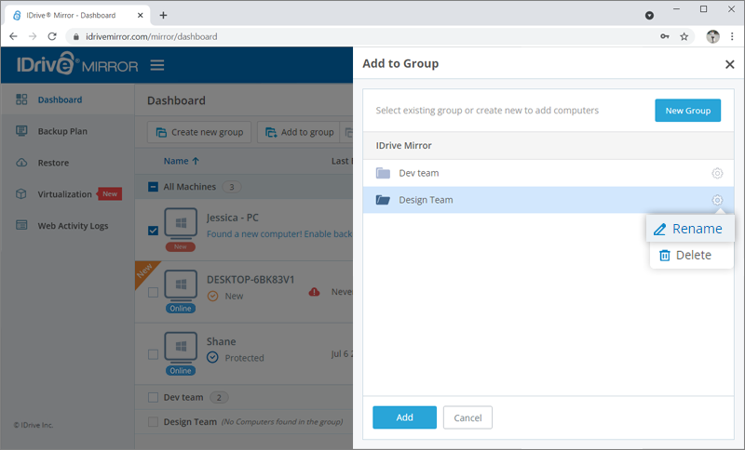Open the hamburger menu next to IDrive Mirror logo
This screenshot has height=450, width=745.
point(157,65)
